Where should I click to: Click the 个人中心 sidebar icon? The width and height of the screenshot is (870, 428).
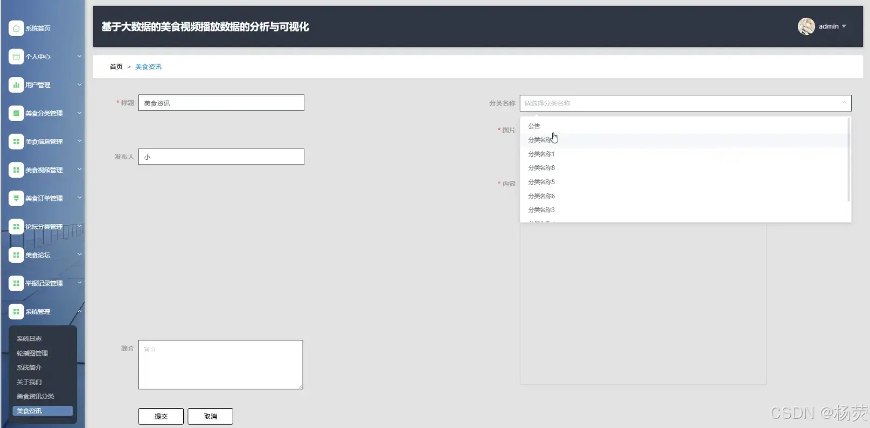(x=16, y=57)
